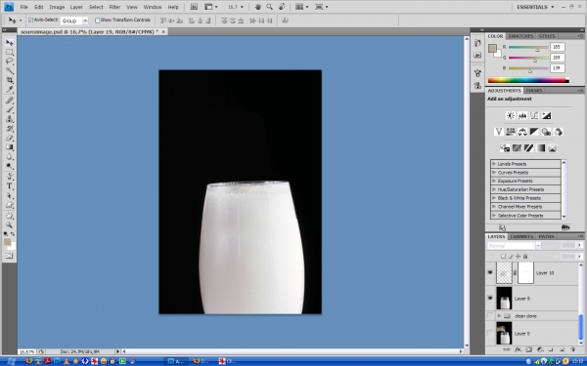
Task: Select the Eyedropper tool
Action: coord(10,90)
